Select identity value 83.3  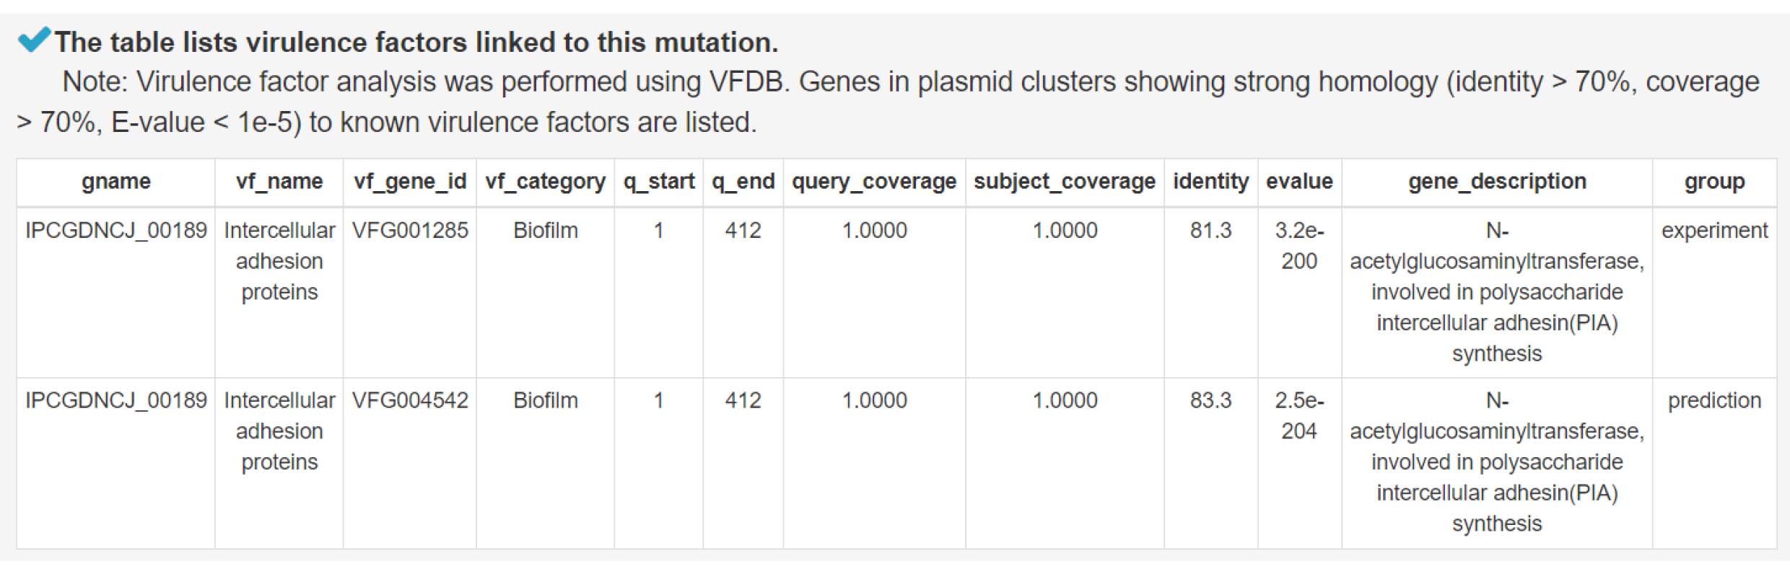coord(1210,400)
